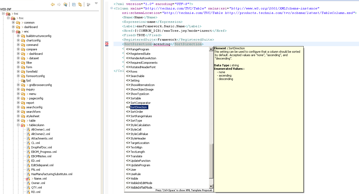
Task: Collapse the tvc root folder
Action: 3,14
